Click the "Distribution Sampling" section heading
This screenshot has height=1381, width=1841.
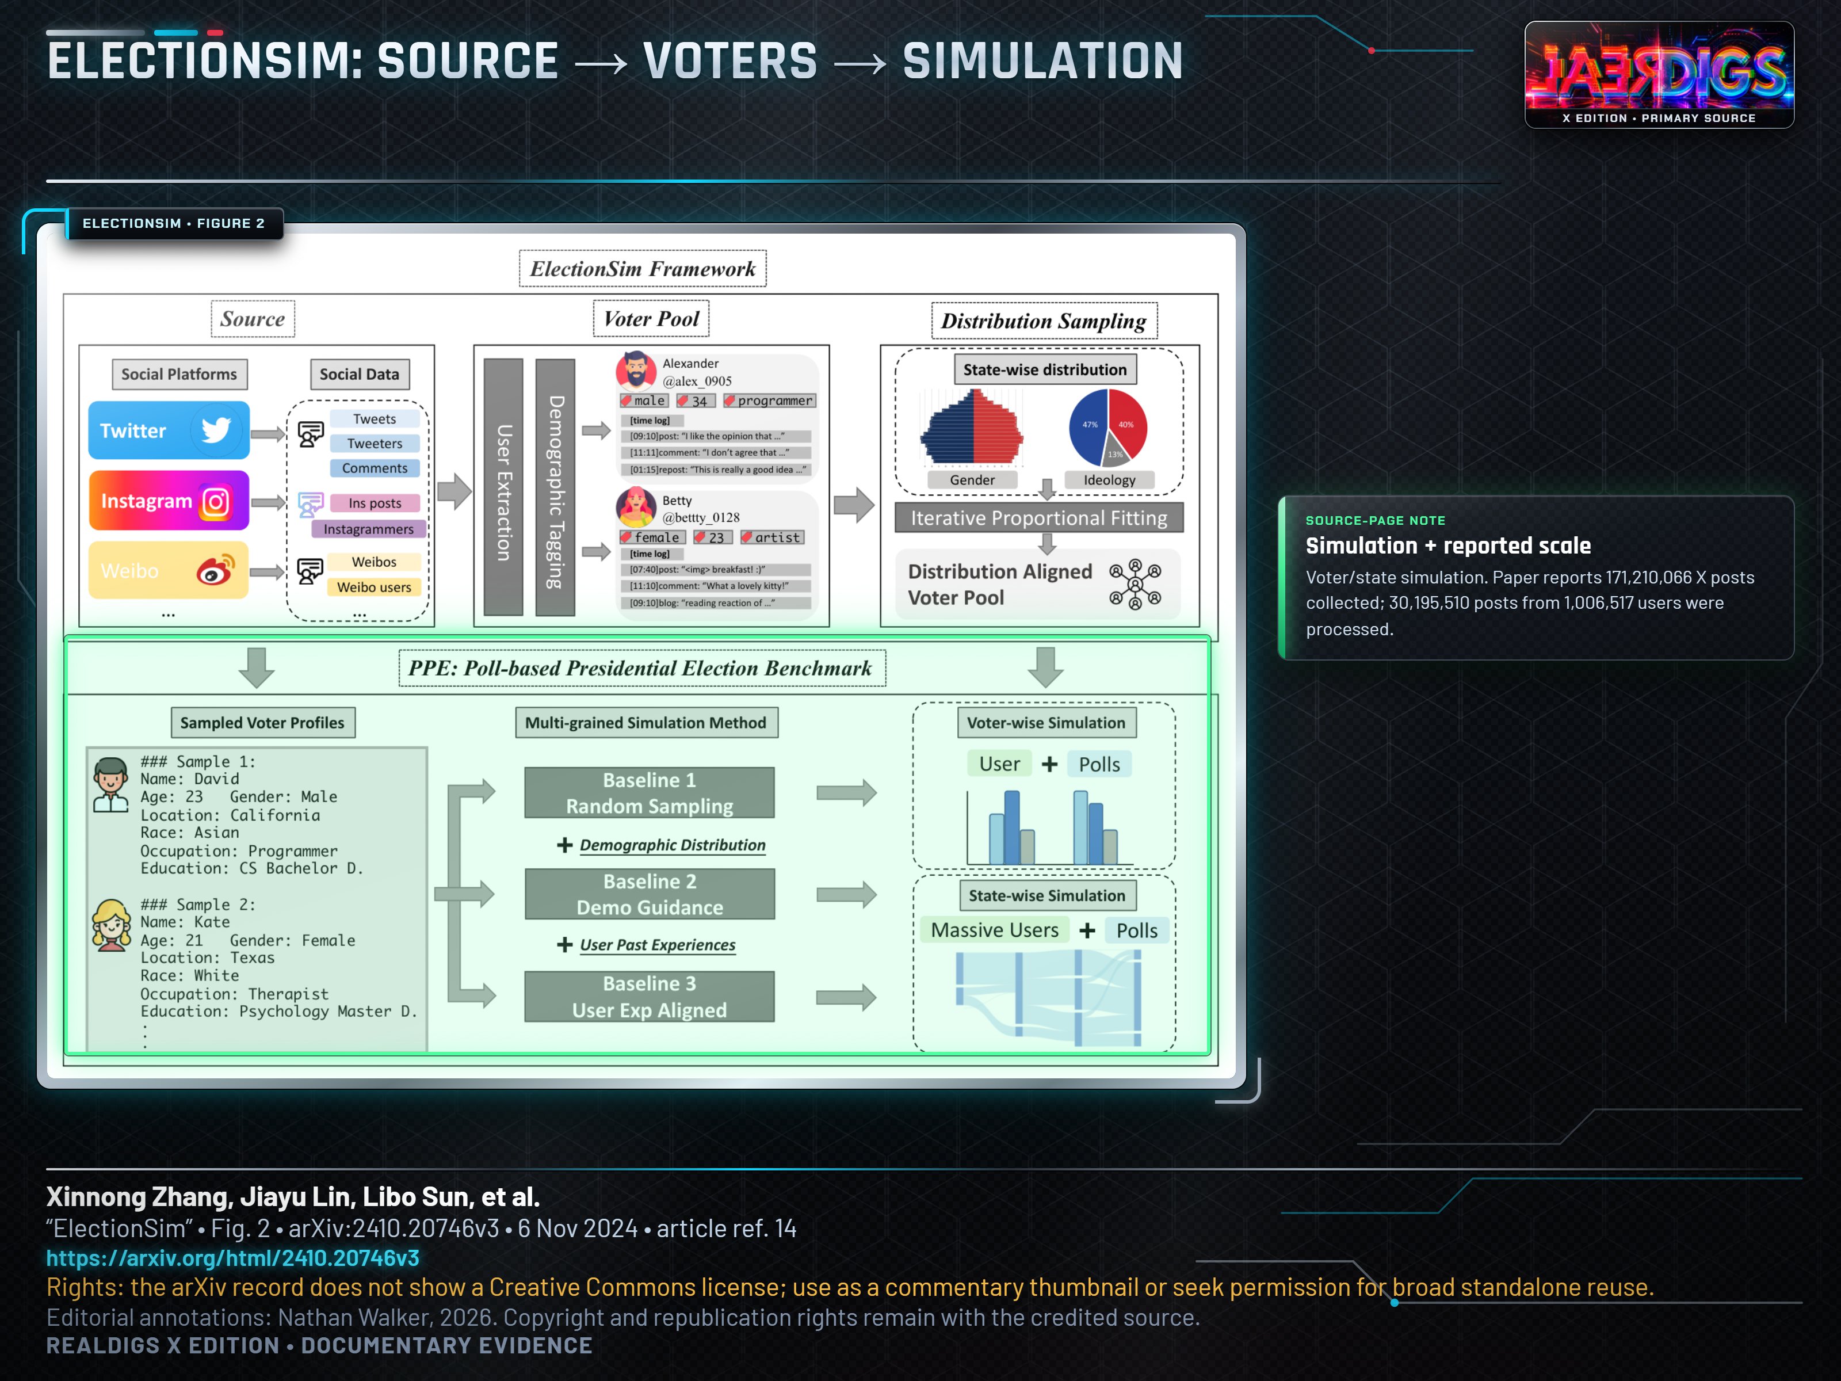[1044, 321]
